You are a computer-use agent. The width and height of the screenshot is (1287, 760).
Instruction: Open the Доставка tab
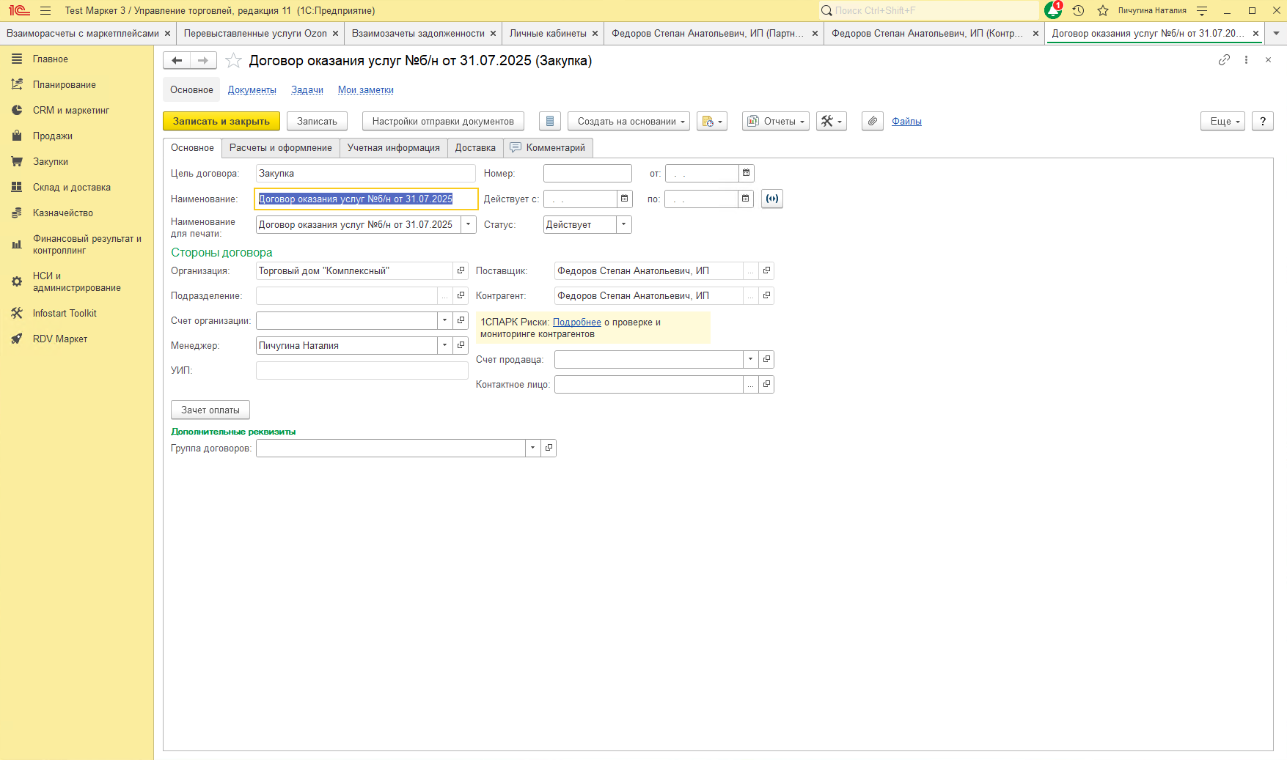tap(474, 148)
